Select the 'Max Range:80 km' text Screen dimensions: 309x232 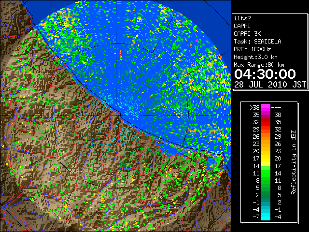pyautogui.click(x=259, y=65)
